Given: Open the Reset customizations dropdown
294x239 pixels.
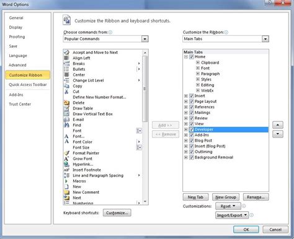Looking at the screenshot, I should pyautogui.click(x=228, y=206).
